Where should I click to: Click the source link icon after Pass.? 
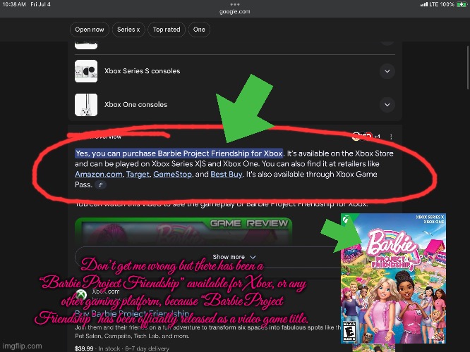pyautogui.click(x=100, y=185)
